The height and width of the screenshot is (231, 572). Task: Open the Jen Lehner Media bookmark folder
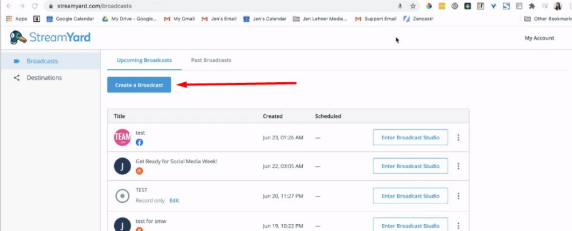[320, 19]
